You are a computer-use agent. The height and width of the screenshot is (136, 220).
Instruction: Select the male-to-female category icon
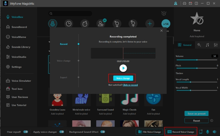click(x=117, y=24)
